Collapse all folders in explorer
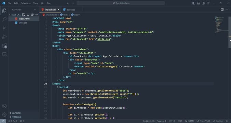This screenshot has height=123, width=231. tap(32, 15)
